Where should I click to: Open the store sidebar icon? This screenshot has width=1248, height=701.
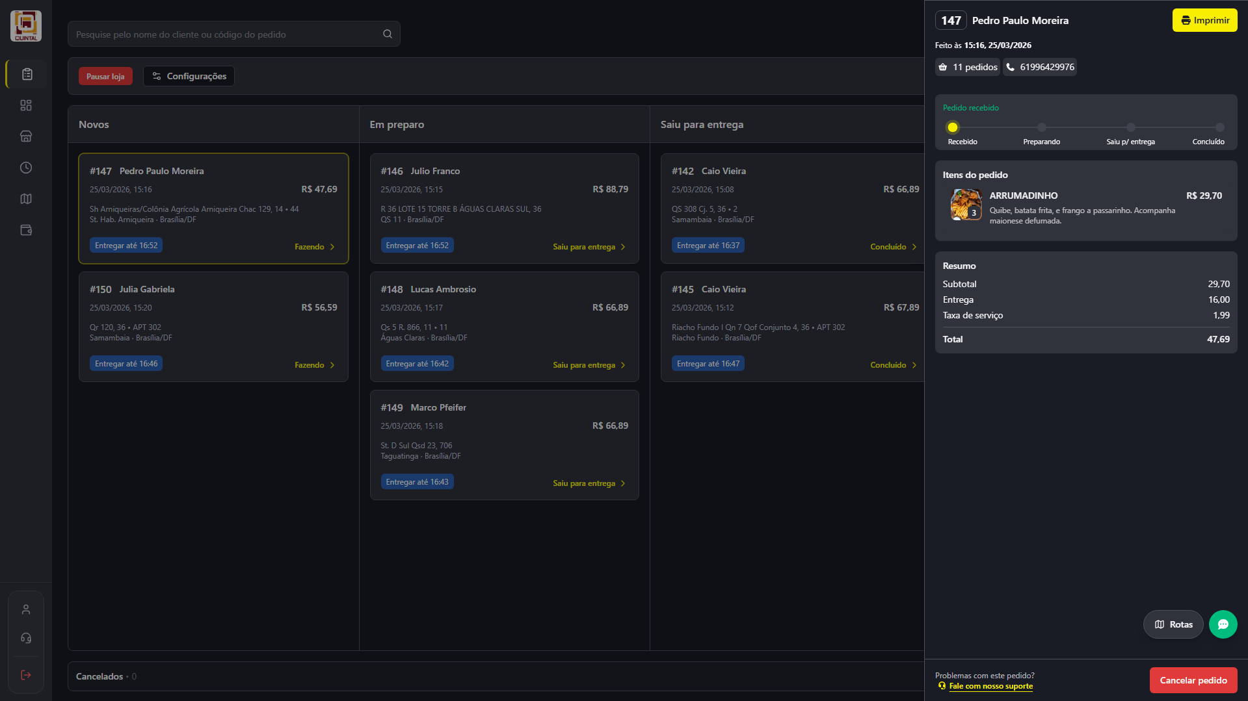coord(26,136)
